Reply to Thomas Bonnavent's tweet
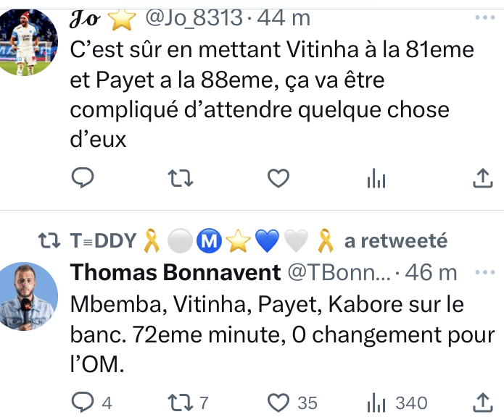Viewport: 504px width, 417px height. coord(85,402)
